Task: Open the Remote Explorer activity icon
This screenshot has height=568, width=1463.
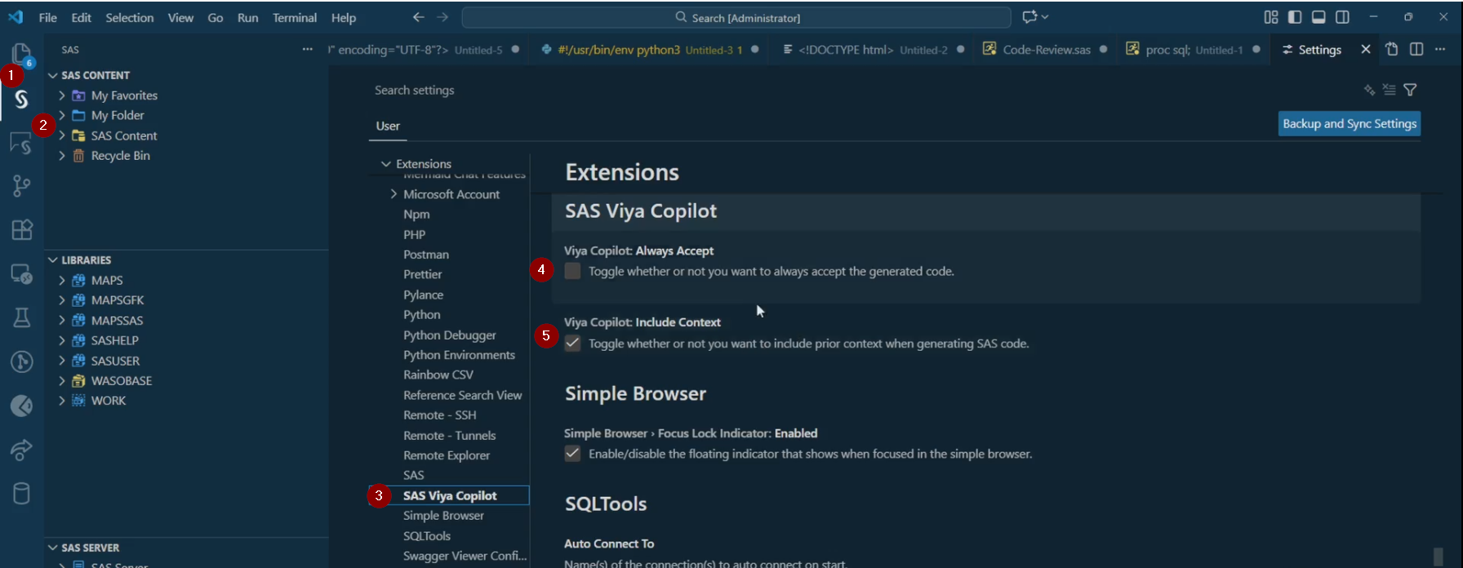Action: [21, 274]
